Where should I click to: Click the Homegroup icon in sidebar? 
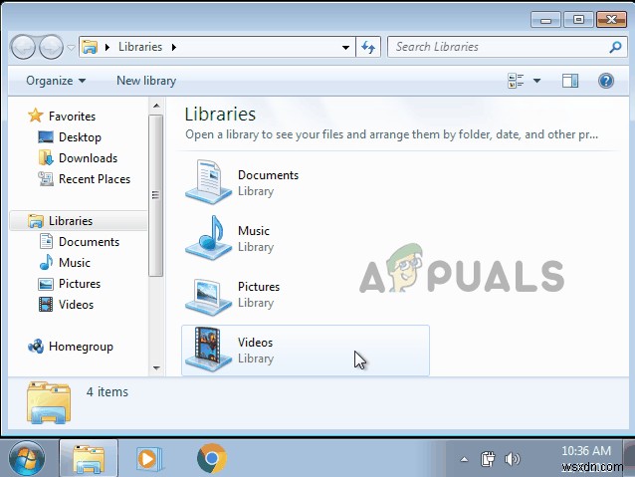pyautogui.click(x=36, y=347)
